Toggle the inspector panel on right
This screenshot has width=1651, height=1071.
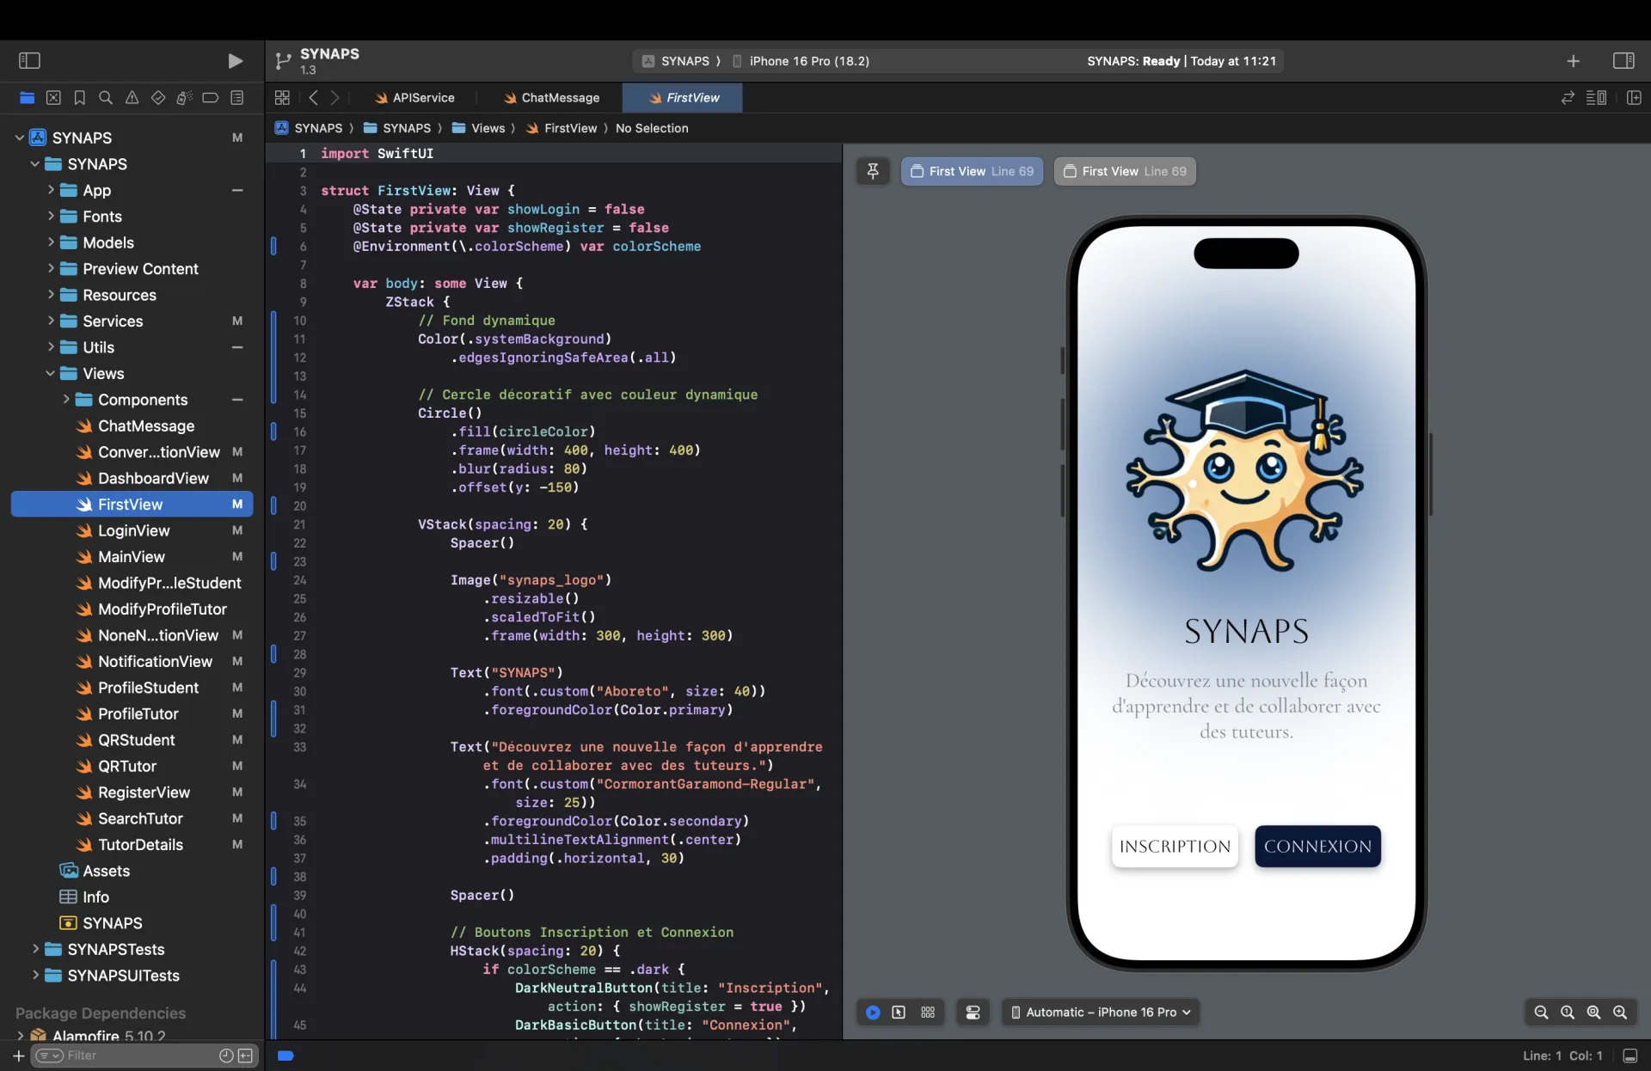point(1623,61)
